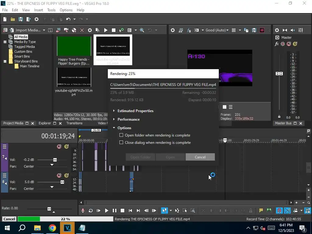
Task: Click Record microphone button in transport
Action: pyautogui.click(x=83, y=211)
